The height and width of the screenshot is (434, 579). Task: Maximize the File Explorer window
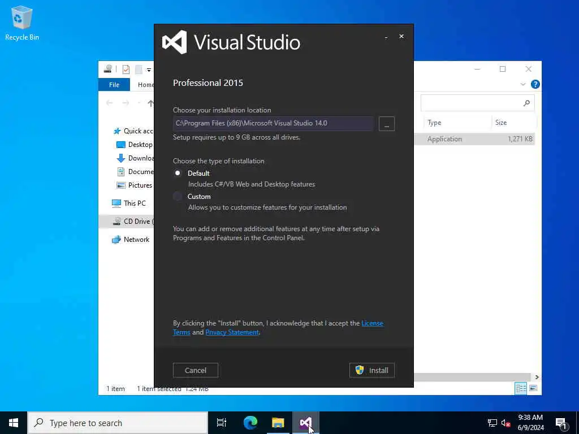(503, 69)
